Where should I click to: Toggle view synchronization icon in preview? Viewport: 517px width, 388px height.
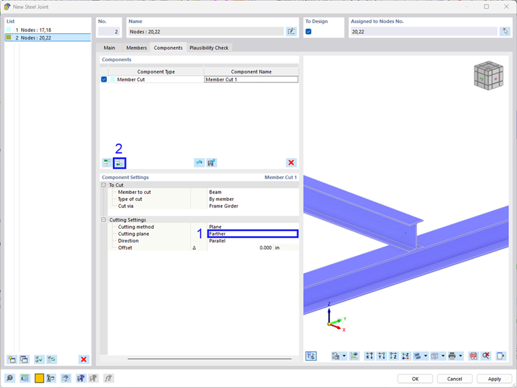[x=311, y=356]
